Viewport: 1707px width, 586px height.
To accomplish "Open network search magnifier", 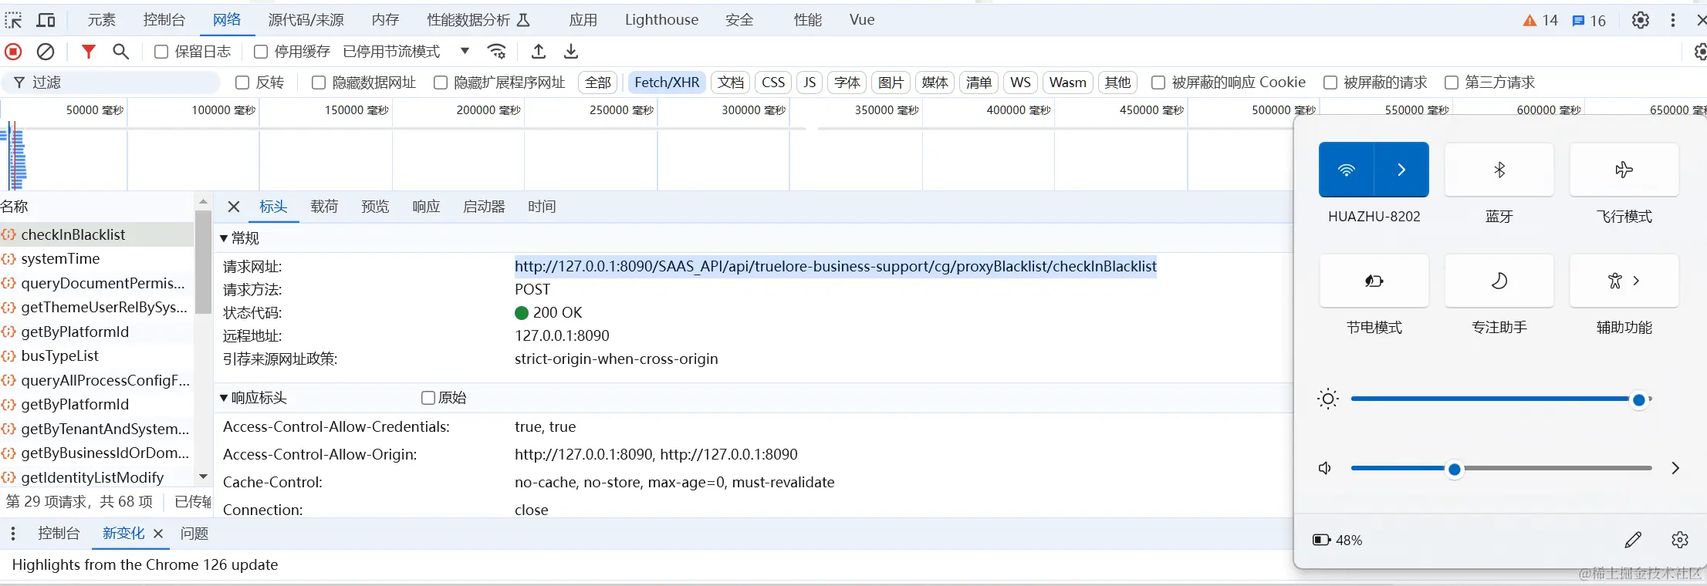I will (x=120, y=52).
